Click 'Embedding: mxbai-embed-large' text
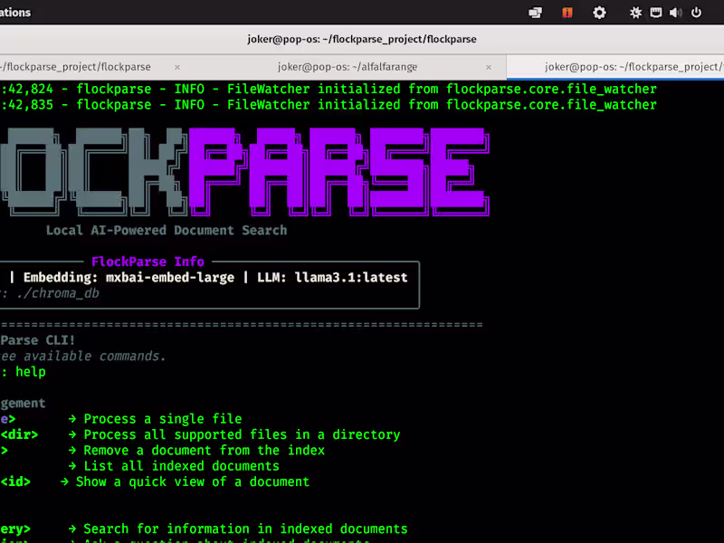 (x=129, y=278)
